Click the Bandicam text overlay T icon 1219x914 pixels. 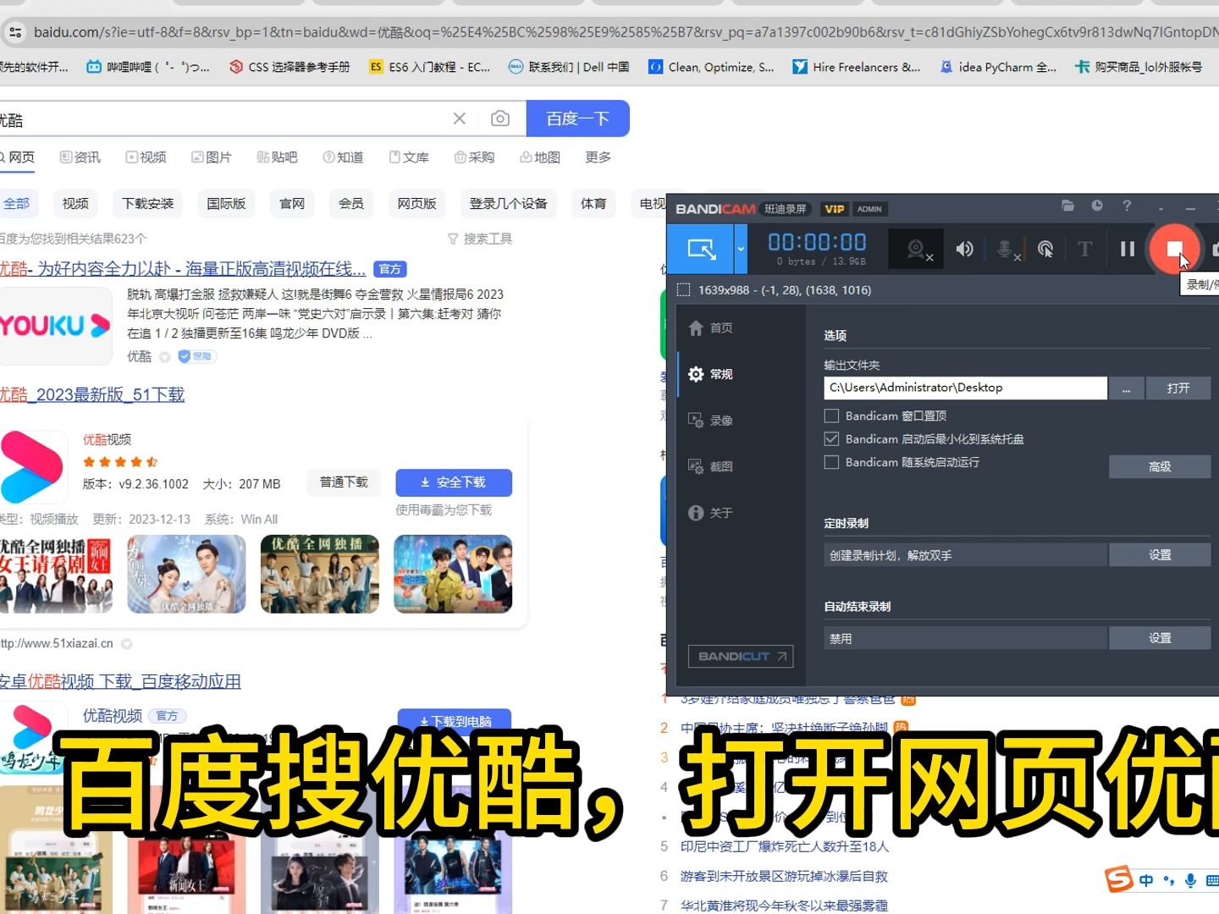point(1084,249)
